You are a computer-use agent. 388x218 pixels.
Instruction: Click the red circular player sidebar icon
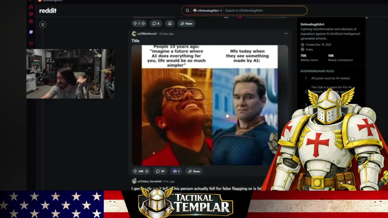(31, 43)
